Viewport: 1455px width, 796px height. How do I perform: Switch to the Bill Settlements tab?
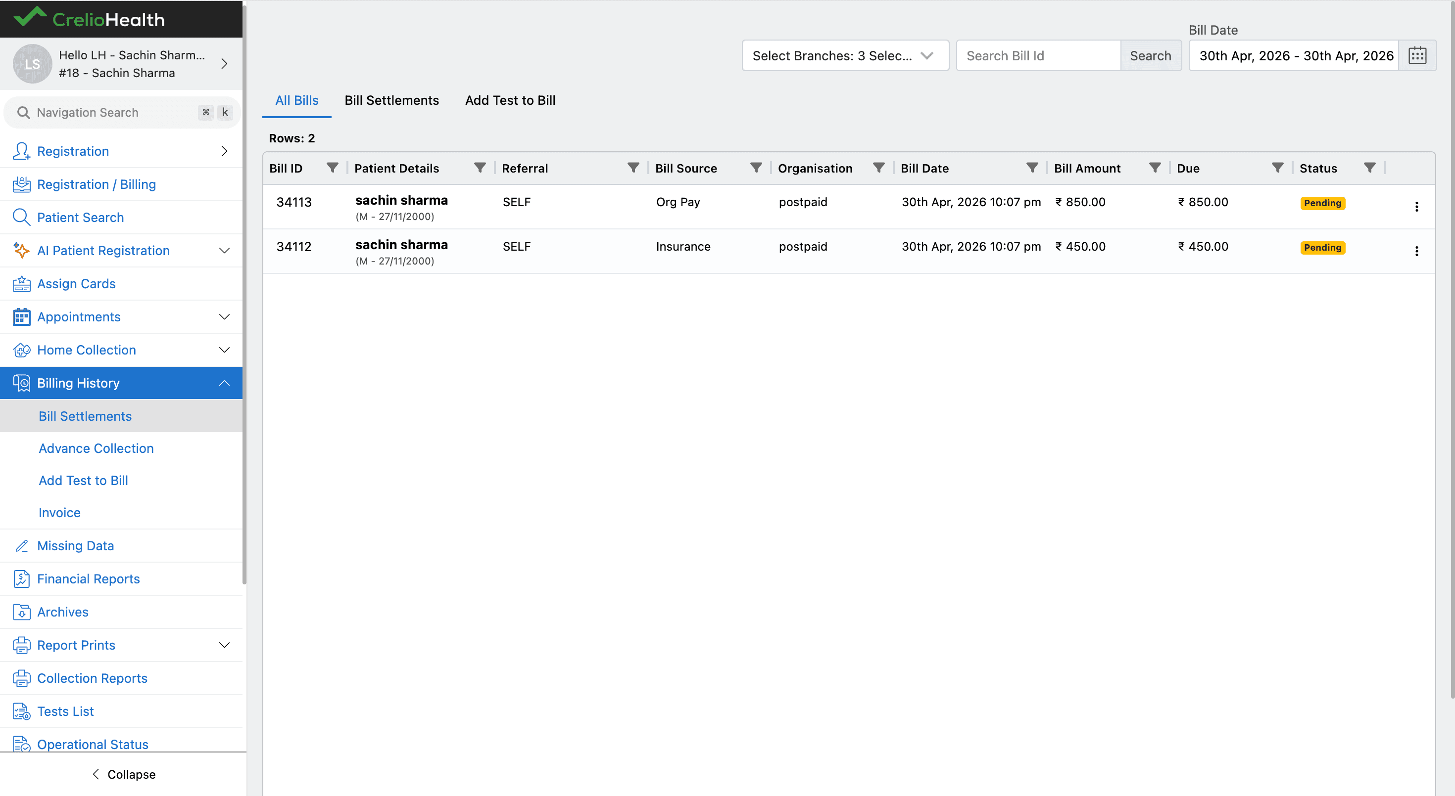(391, 100)
